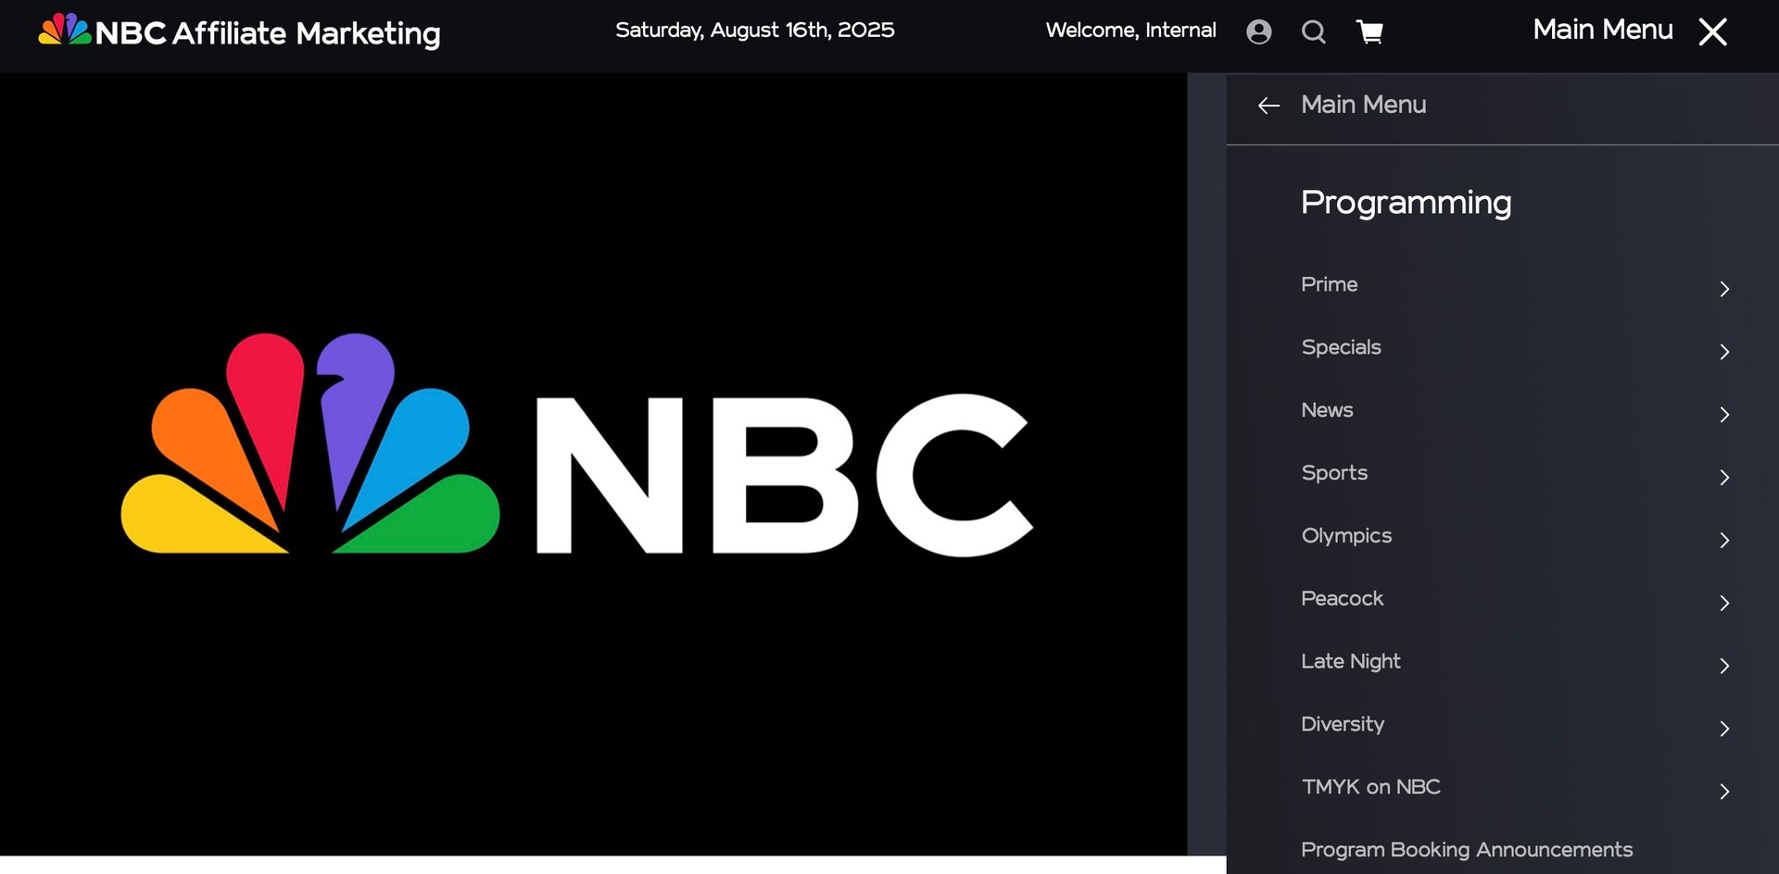The width and height of the screenshot is (1779, 874).
Task: Click the Main Menu label in header
Action: coord(1603,30)
